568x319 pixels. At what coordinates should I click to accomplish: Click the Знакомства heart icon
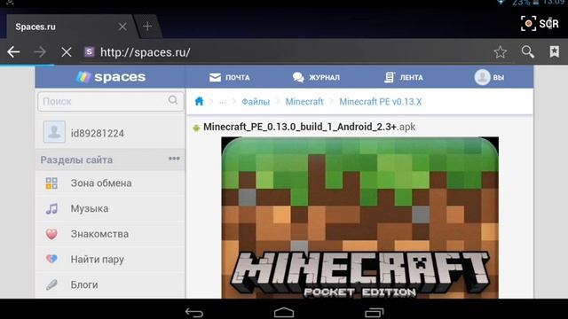point(51,234)
